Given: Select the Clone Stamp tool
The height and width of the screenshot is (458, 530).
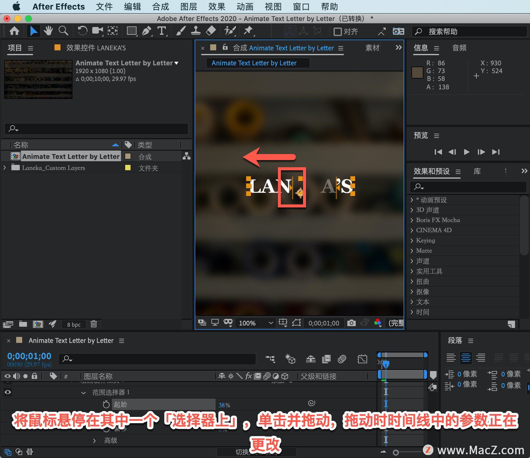Looking at the screenshot, I should [x=196, y=31].
